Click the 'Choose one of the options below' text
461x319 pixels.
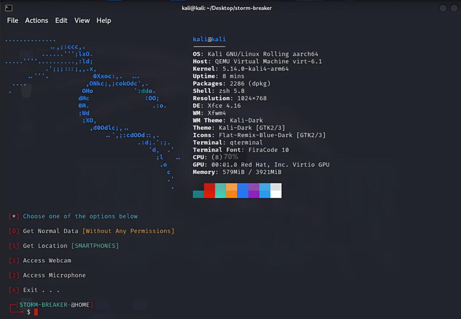[80, 216]
